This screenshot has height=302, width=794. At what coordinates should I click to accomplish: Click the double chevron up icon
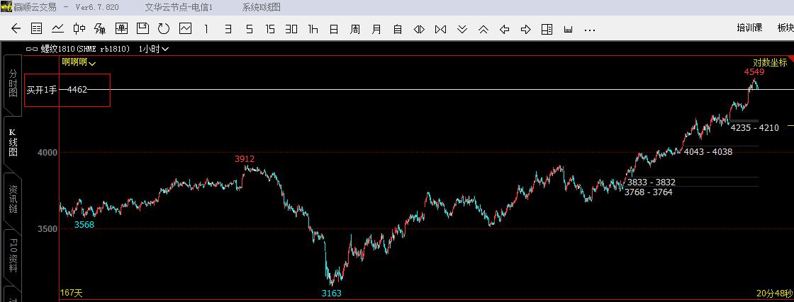(x=483, y=29)
